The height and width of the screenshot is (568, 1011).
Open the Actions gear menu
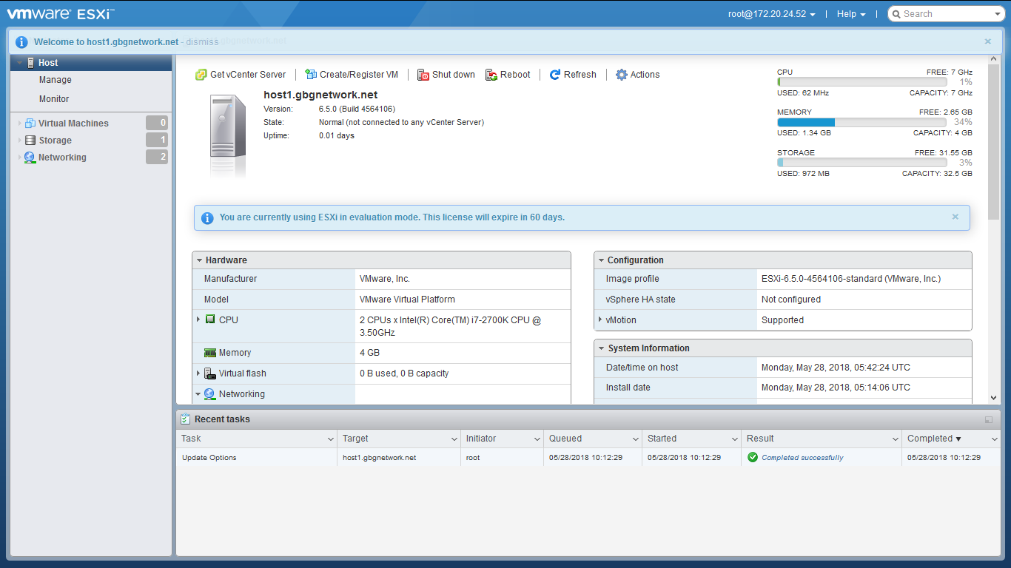(622, 75)
